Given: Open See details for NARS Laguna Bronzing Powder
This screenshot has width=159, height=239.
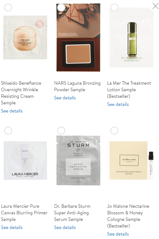Looking at the screenshot, I should 65,98.
